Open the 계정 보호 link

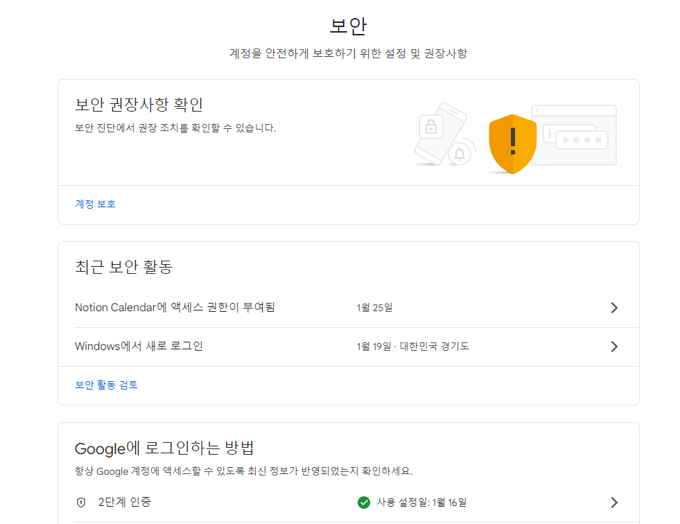coord(96,204)
